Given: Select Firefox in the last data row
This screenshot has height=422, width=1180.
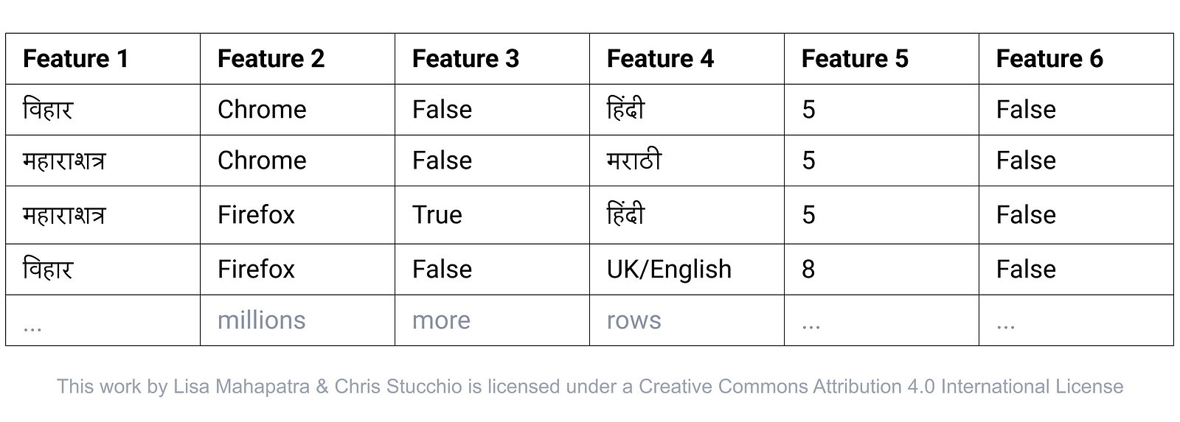Looking at the screenshot, I should click(x=256, y=270).
